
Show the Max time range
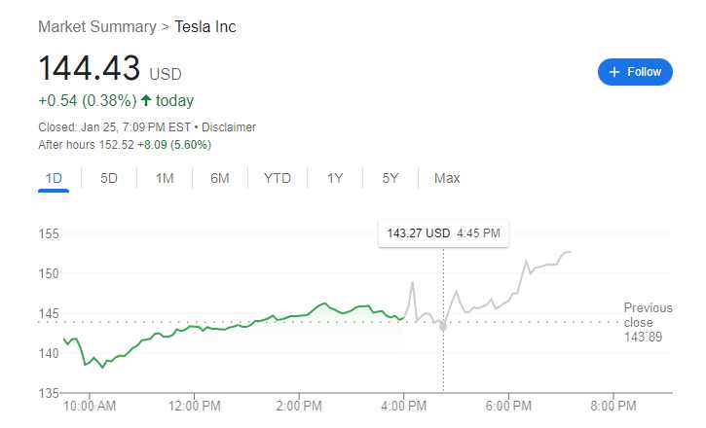447,178
